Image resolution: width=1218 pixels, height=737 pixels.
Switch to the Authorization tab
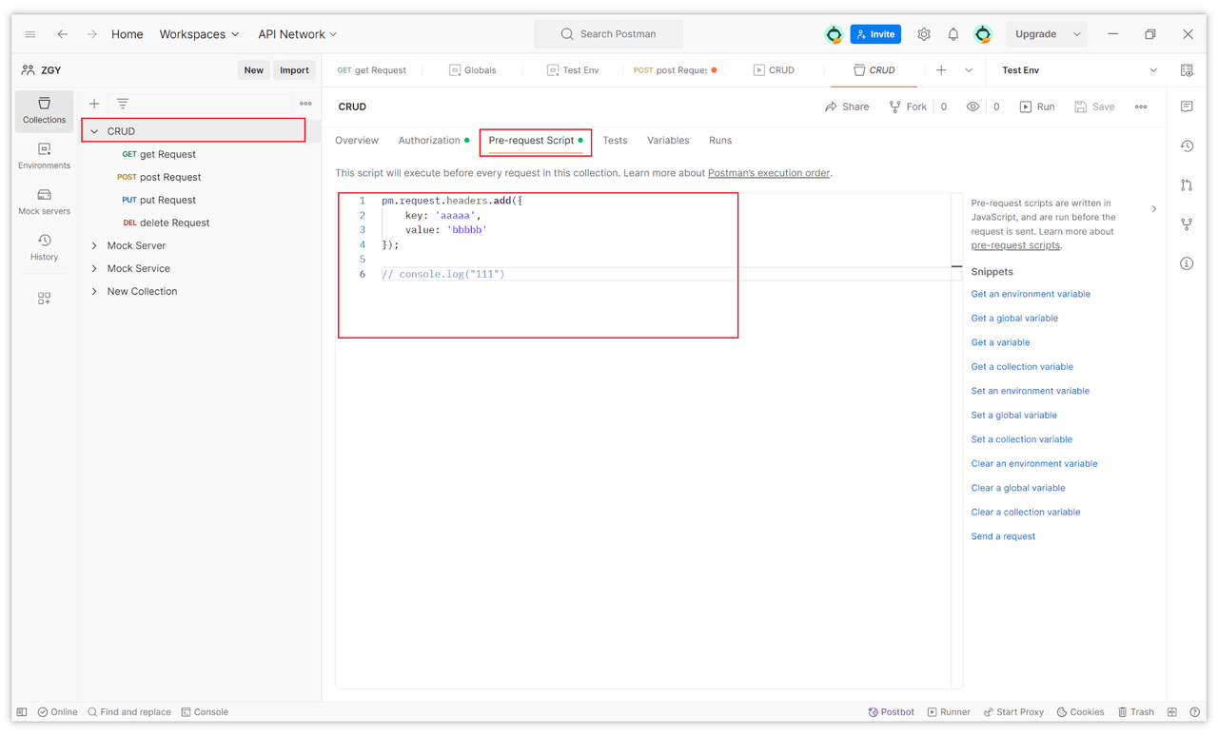[433, 141]
